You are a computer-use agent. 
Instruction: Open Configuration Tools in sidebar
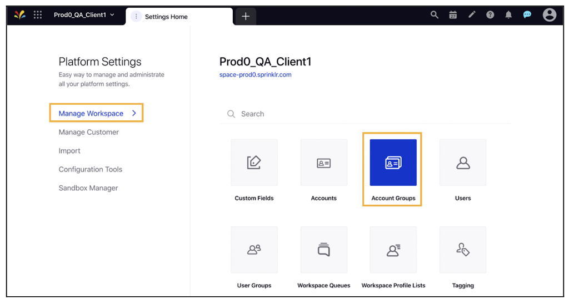[91, 169]
